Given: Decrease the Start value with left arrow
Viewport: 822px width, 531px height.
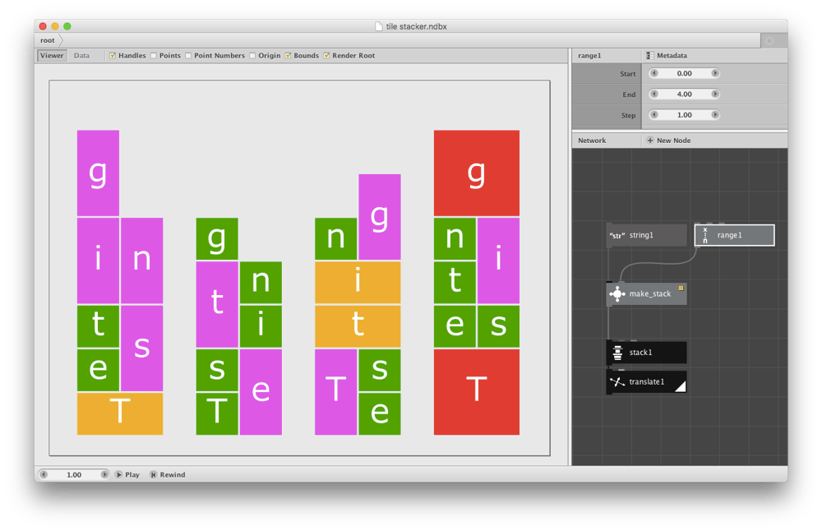Looking at the screenshot, I should click(653, 73).
